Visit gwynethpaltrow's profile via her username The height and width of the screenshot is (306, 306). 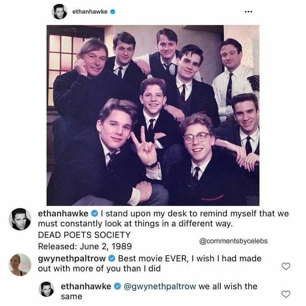[72, 258]
